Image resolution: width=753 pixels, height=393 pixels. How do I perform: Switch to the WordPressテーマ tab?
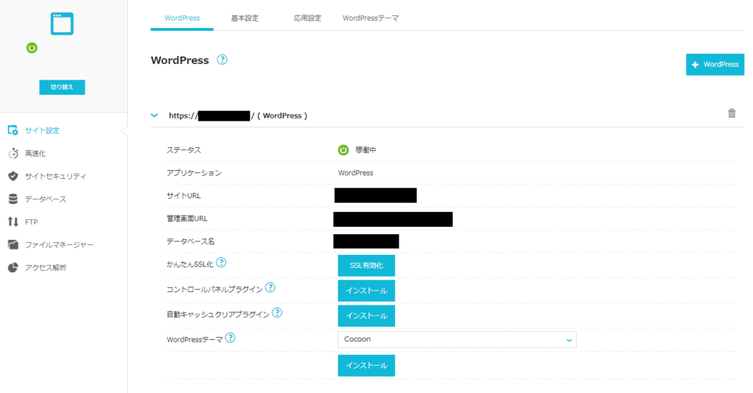point(371,18)
